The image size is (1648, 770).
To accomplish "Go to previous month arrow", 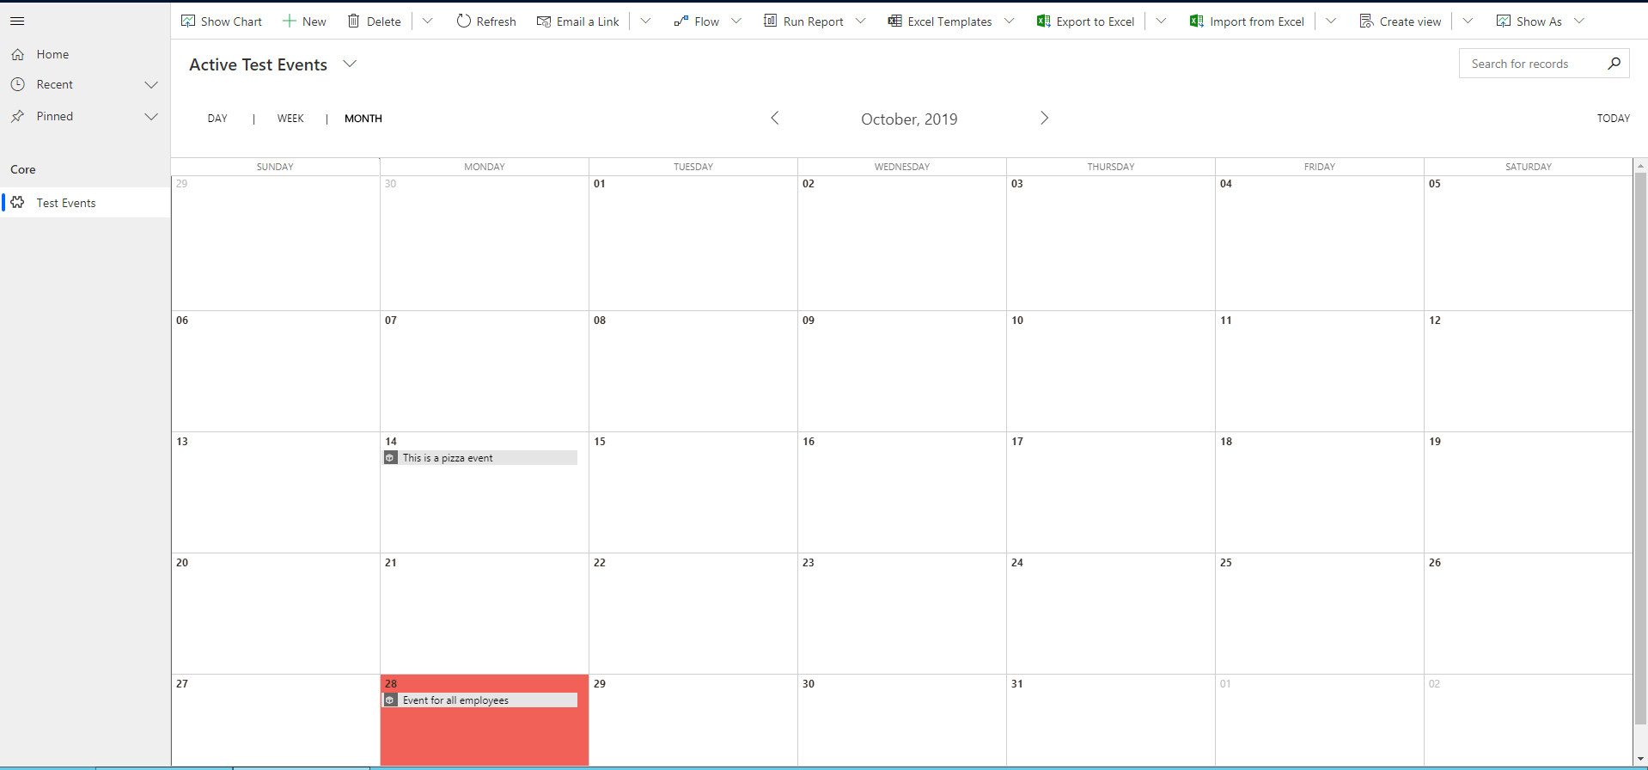I will pyautogui.click(x=775, y=118).
